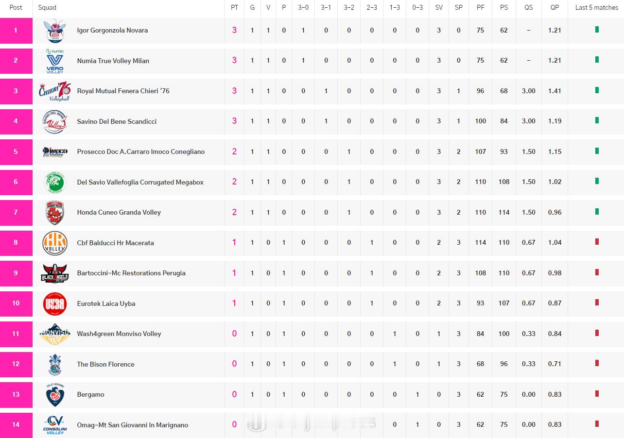Viewport: 624px width, 438px height.
Task: Click the SV column header
Action: (x=439, y=7)
